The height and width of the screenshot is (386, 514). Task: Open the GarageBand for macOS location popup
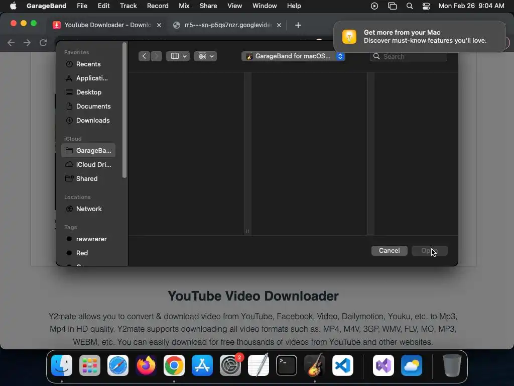293,56
